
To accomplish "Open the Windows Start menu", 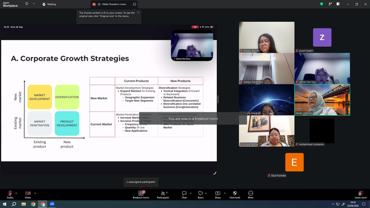I will pos(4,204).
